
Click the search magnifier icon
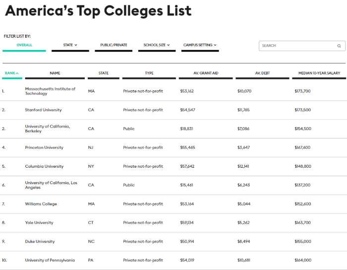pos(339,46)
